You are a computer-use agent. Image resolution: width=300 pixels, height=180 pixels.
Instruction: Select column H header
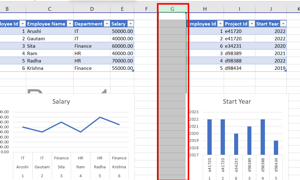(205, 9)
